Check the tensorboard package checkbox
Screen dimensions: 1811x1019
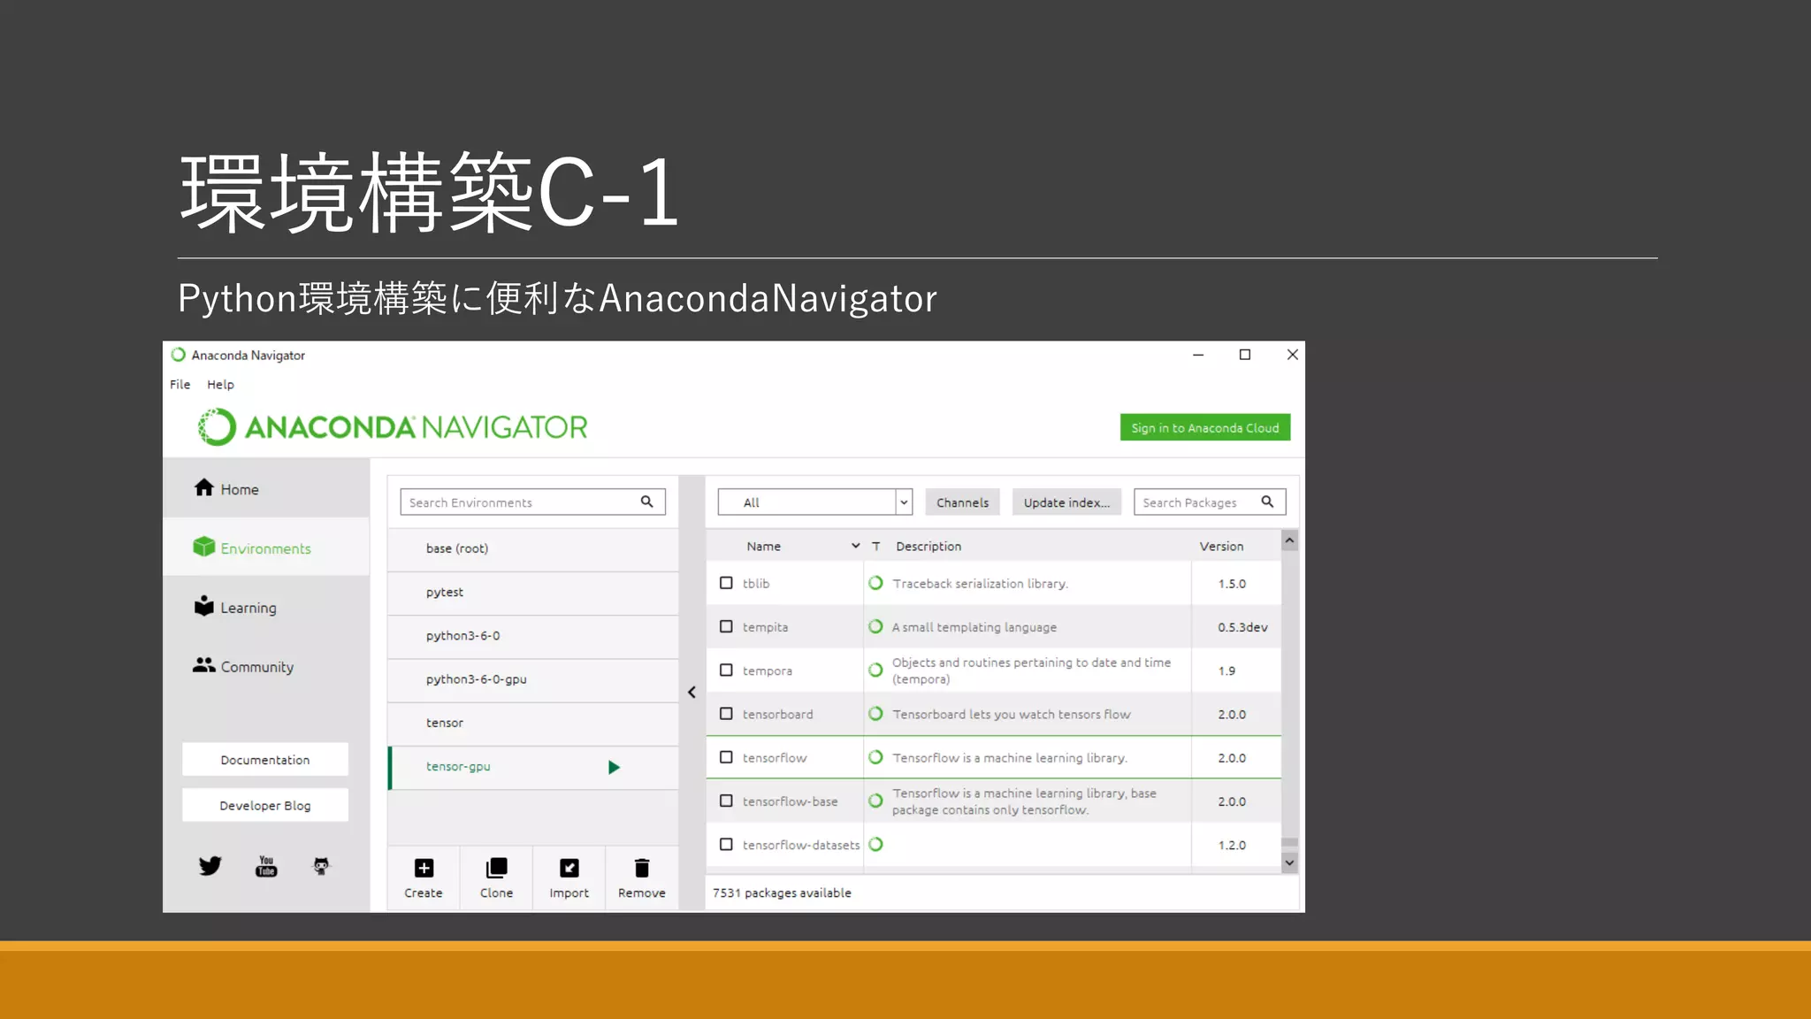pos(726,713)
